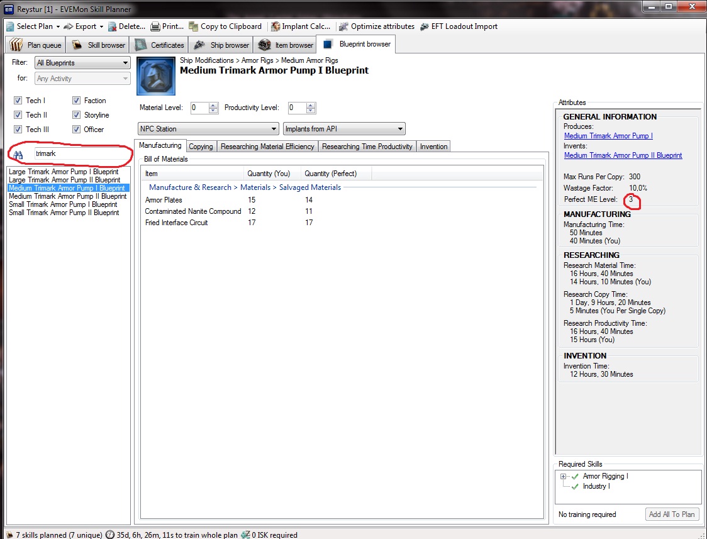The height and width of the screenshot is (539, 707).
Task: Click the ISK required status icon
Action: [x=245, y=535]
